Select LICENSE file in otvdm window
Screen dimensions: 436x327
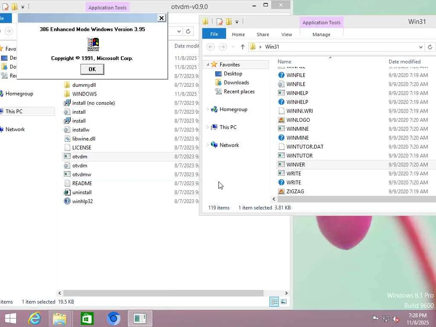click(x=82, y=148)
